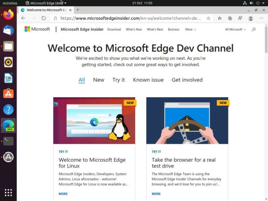
Task: Click the steering wheel card image
Action: click(187, 121)
